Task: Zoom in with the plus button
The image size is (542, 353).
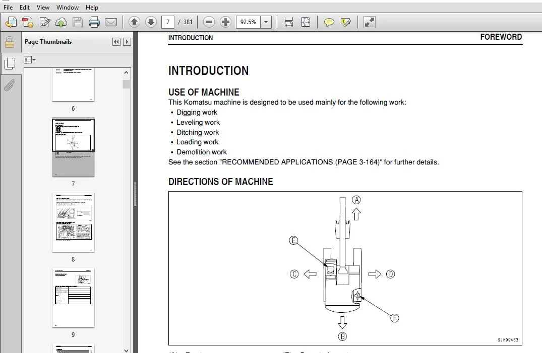Action: 225,22
